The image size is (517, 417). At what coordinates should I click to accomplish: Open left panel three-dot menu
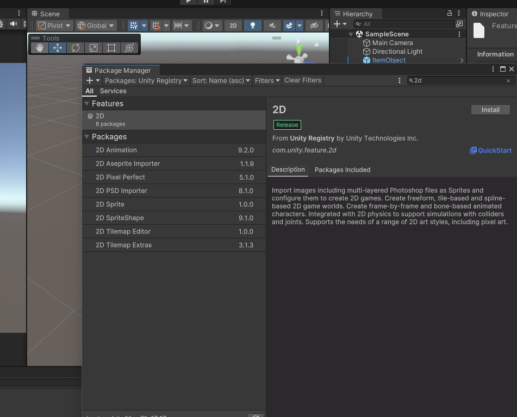pyautogui.click(x=19, y=13)
